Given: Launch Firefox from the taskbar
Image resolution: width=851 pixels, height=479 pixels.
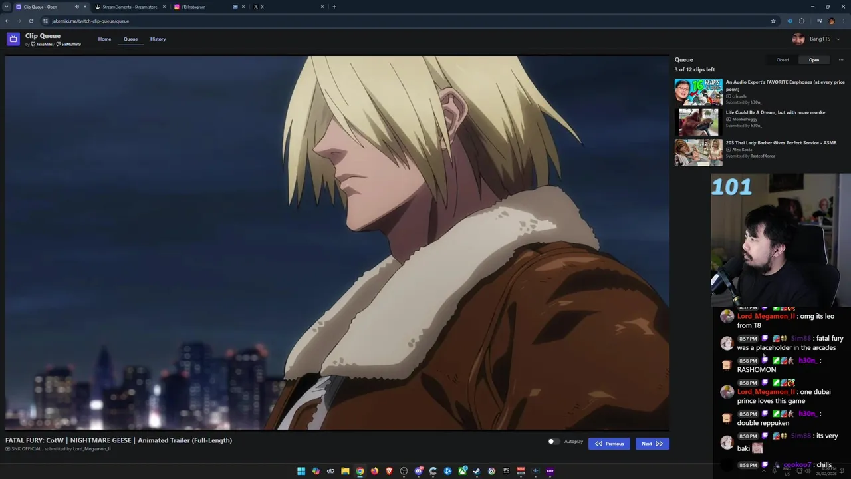Looking at the screenshot, I should tap(374, 471).
